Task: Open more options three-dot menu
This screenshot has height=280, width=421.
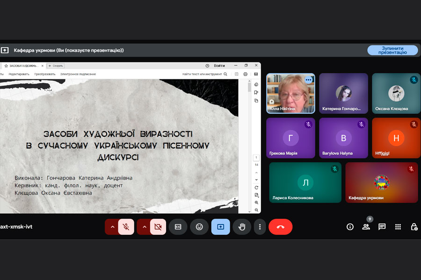Action: tap(260, 227)
